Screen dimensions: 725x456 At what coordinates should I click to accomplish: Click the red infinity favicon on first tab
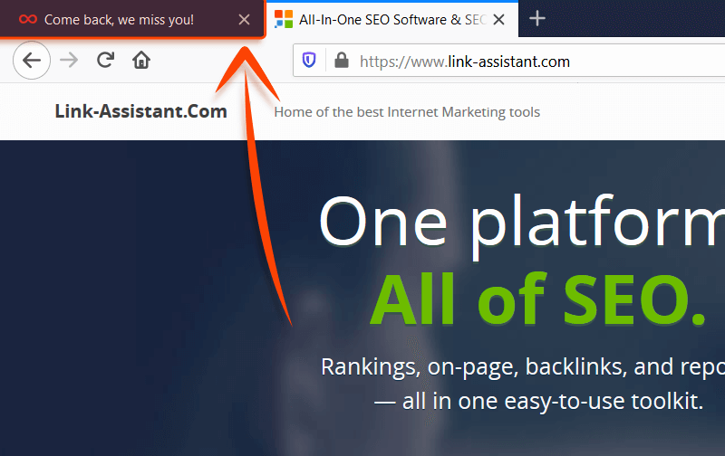tap(29, 19)
